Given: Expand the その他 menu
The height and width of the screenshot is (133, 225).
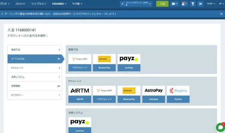Looking at the screenshot, I should (x=77, y=4).
